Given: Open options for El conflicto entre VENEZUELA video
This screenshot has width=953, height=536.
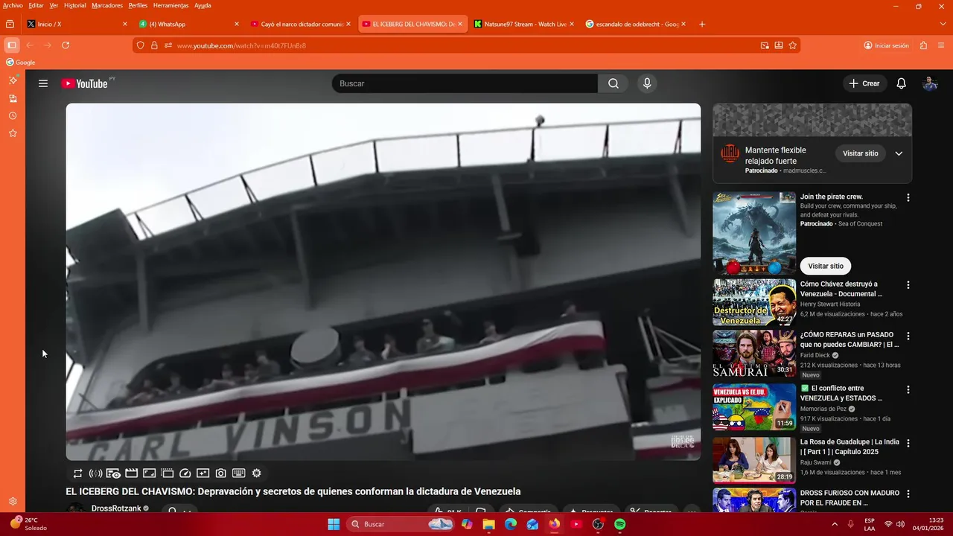Looking at the screenshot, I should [x=908, y=389].
